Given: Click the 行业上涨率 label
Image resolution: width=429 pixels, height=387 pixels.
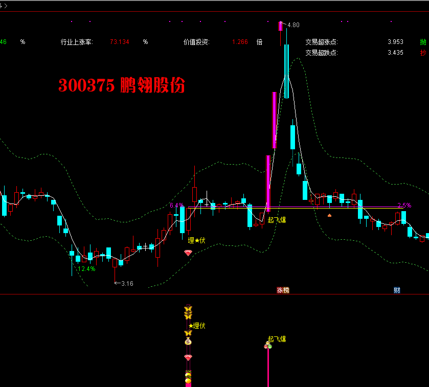Looking at the screenshot, I should click(76, 42).
